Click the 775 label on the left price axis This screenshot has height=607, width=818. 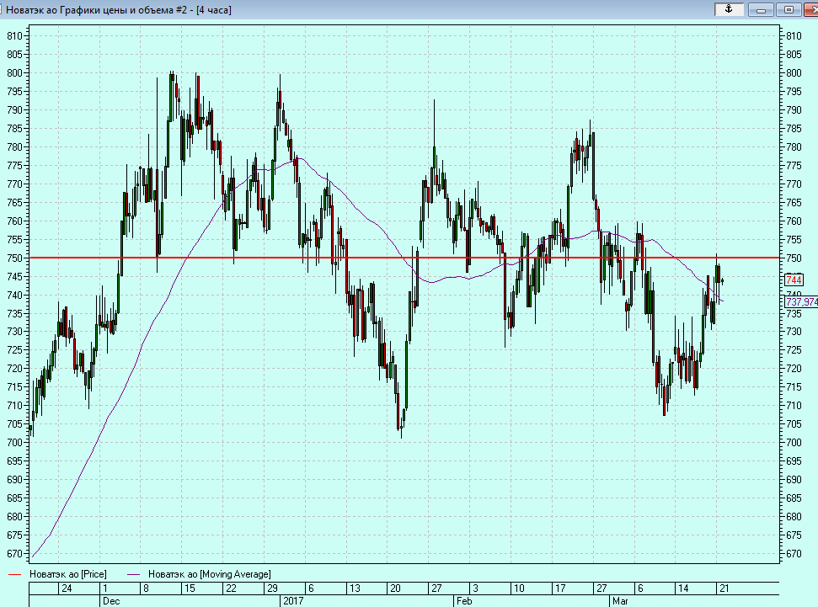click(14, 165)
